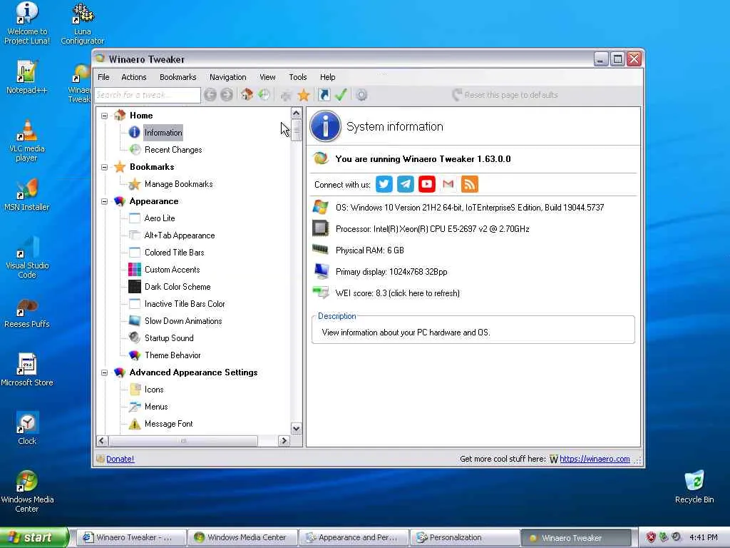Image resolution: width=730 pixels, height=548 pixels.
Task: Open Telegram link icon
Action: tap(406, 184)
